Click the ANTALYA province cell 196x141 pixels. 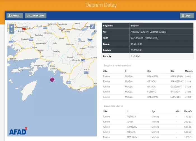click(x=131, y=117)
